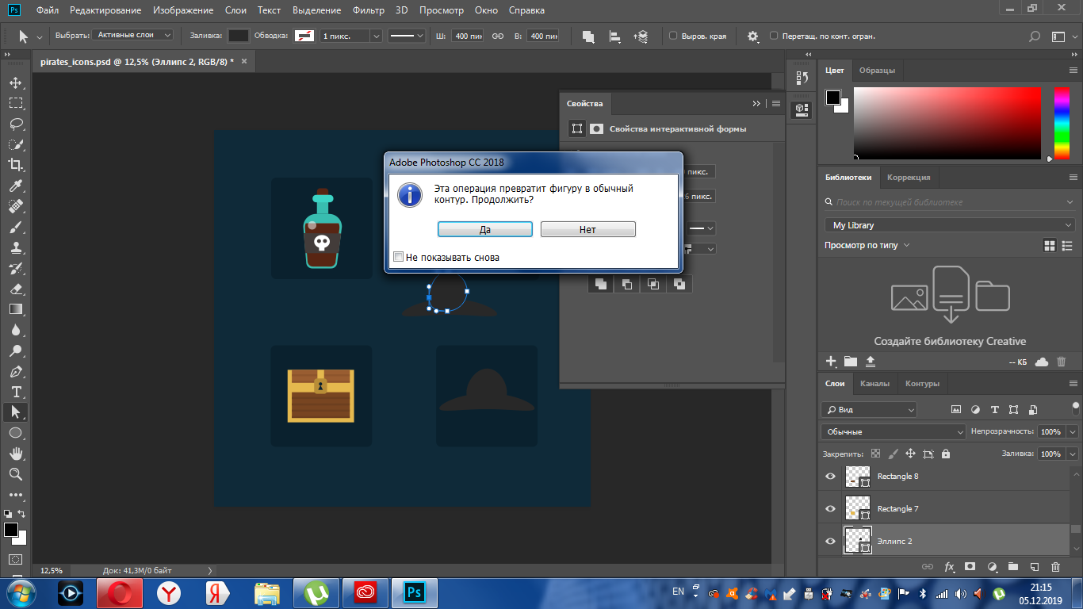Screen dimensions: 1083x609
Task: Open the shape options gear
Action: (752, 36)
